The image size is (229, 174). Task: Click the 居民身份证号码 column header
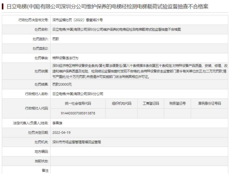pos(210,104)
